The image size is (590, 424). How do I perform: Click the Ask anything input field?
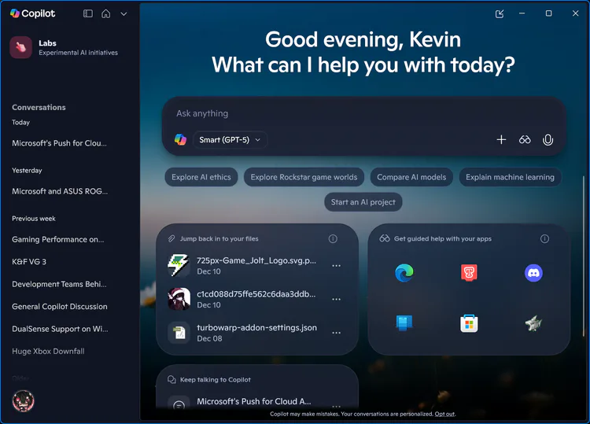click(363, 113)
